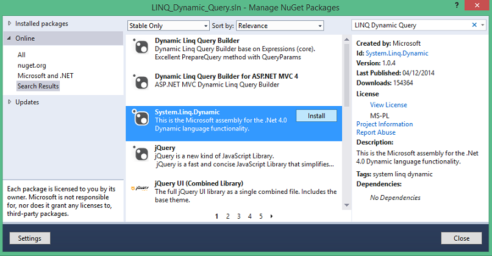The image size is (492, 256).
Task: Click the Tags system linq dynamic text
Action: click(394, 174)
